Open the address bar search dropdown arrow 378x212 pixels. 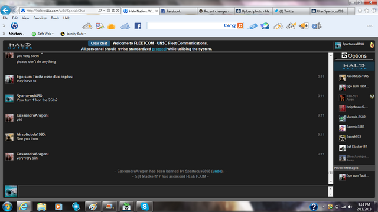point(104,11)
